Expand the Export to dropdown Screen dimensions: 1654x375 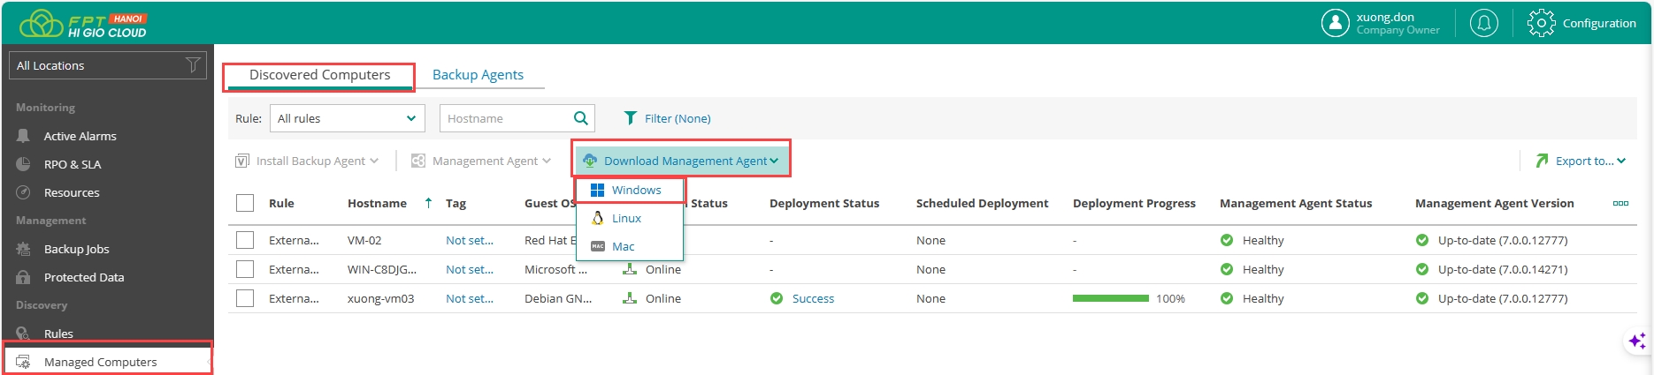pyautogui.click(x=1581, y=161)
